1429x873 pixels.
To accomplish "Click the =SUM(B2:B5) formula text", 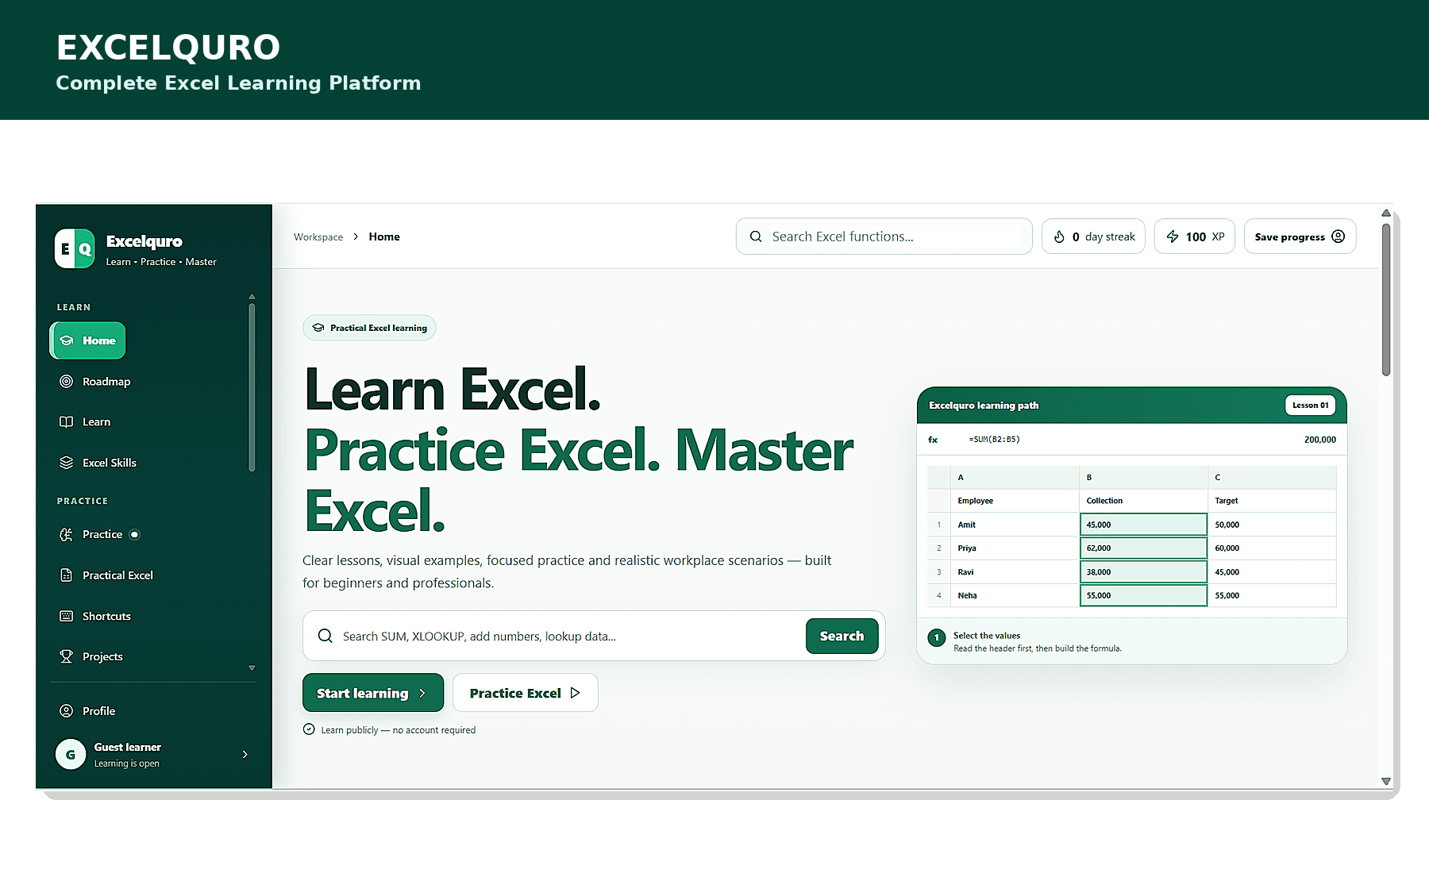I will point(994,440).
